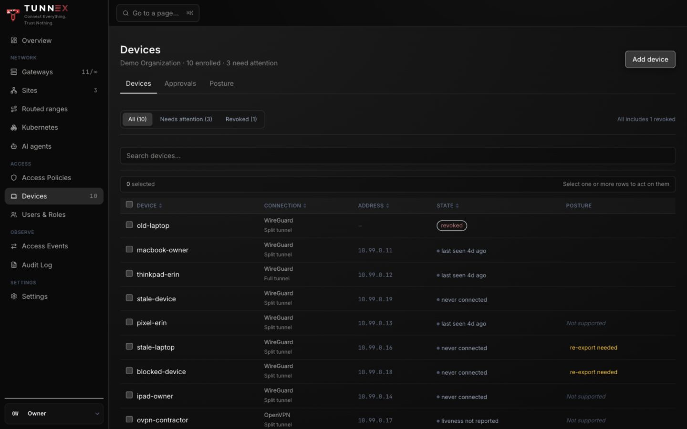Click the Kubernetes icon in sidebar

click(x=14, y=127)
